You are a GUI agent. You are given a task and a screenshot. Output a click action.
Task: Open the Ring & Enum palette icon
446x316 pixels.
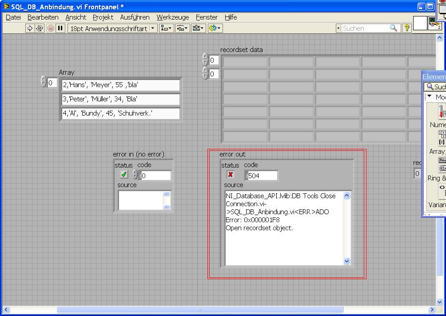[x=442, y=164]
